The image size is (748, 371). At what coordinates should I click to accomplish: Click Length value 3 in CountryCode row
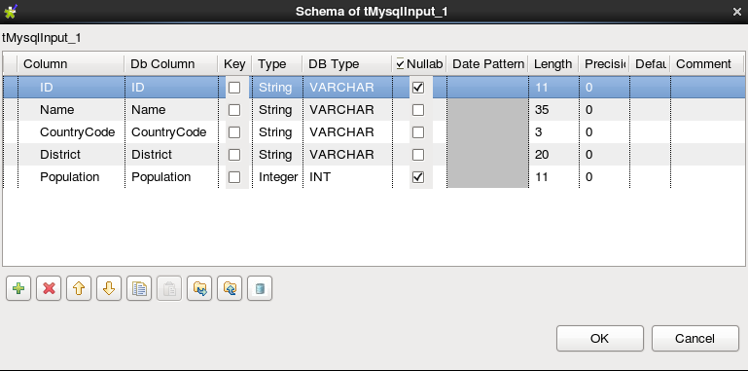coord(553,132)
